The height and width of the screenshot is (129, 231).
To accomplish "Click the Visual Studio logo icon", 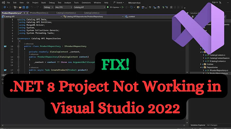I will click(x=4, y=3).
